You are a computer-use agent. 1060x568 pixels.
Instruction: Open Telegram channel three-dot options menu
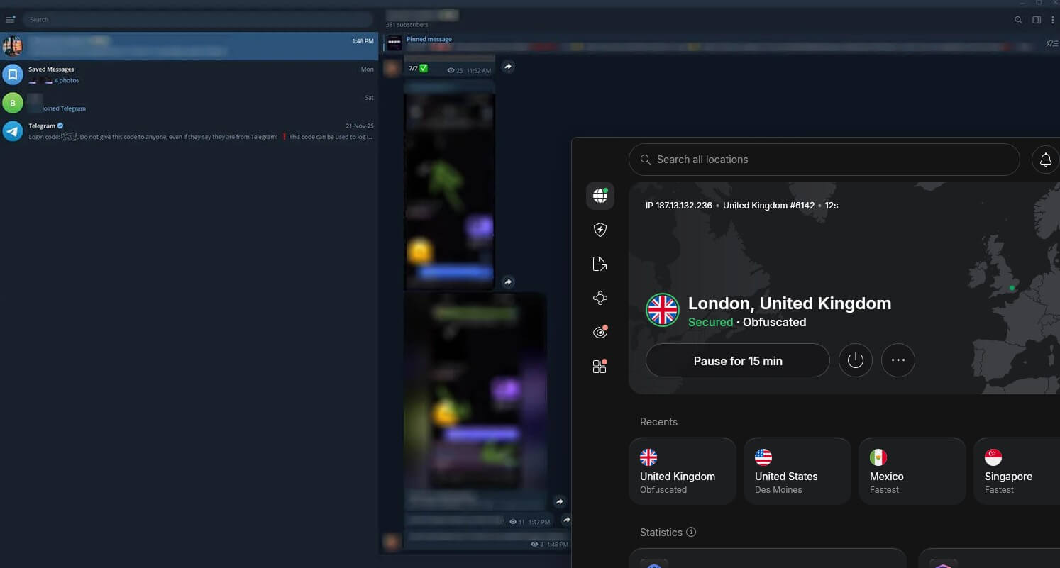click(1052, 20)
